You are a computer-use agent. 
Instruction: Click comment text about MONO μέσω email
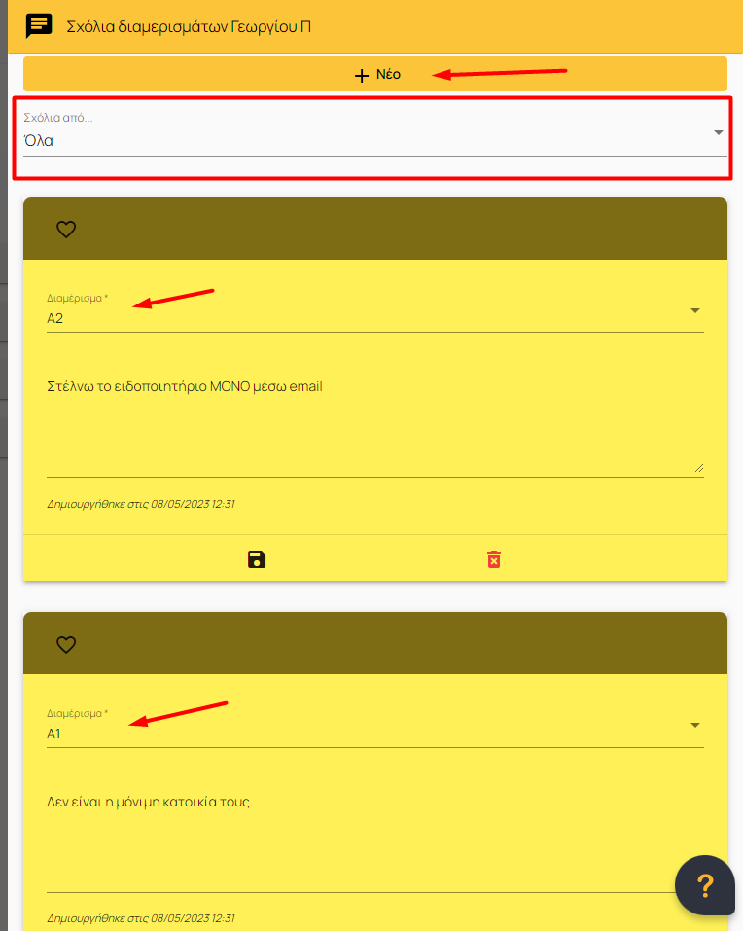[x=185, y=386]
